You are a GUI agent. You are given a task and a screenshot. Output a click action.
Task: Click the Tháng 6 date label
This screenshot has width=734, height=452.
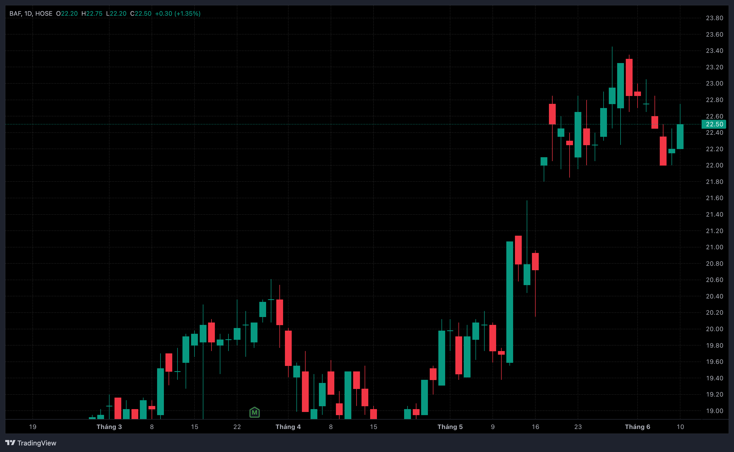click(x=638, y=427)
